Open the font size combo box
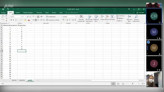The width and height of the screenshot is (164, 92). (x=24, y=17)
